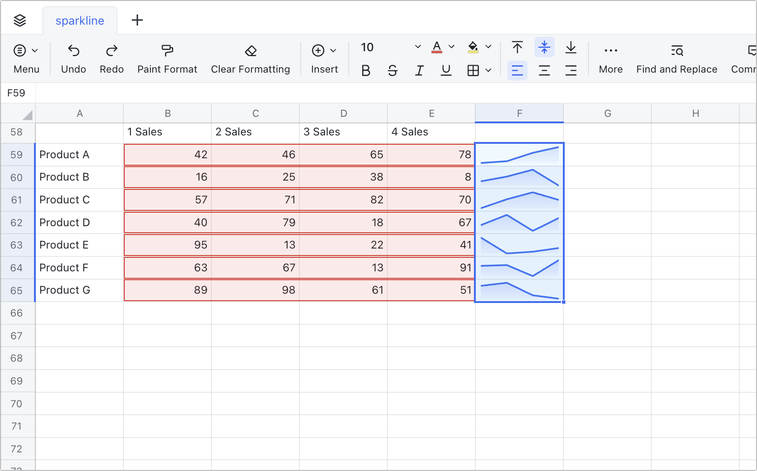The image size is (757, 471).
Task: Click the Clear Formatting icon
Action: pos(250,57)
